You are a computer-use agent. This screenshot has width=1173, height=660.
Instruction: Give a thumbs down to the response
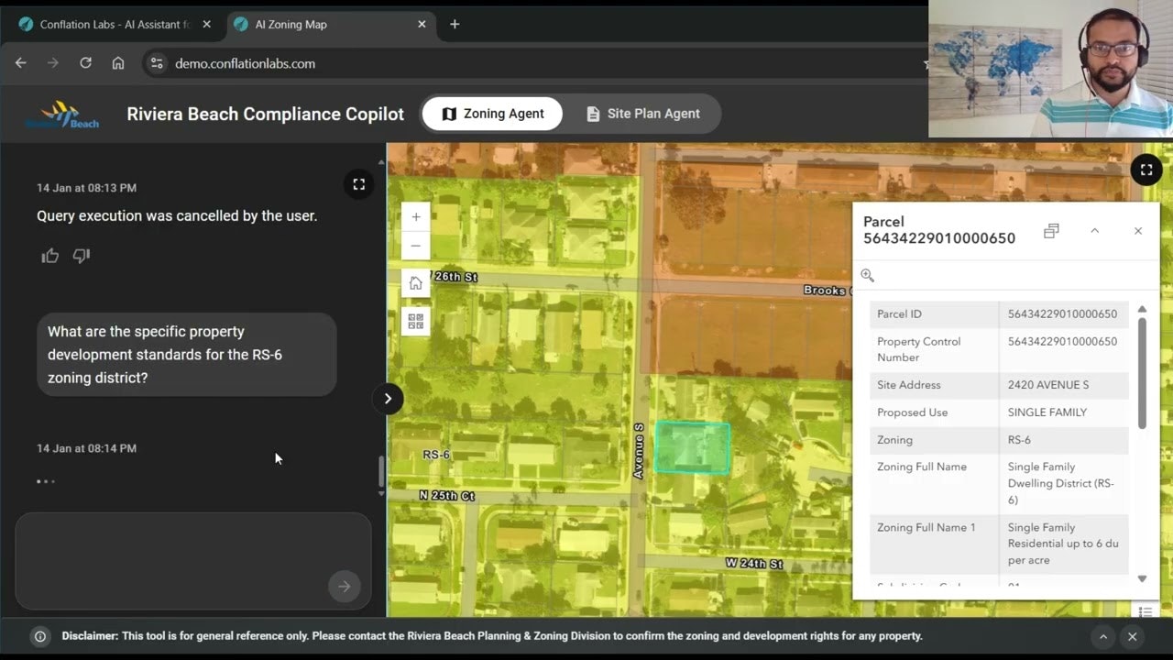[82, 256]
